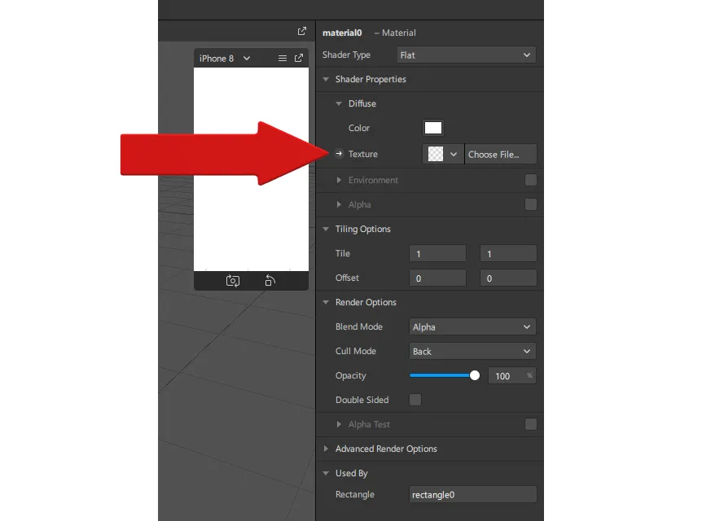Collapse the Tiling Options section
The height and width of the screenshot is (521, 702).
click(326, 229)
